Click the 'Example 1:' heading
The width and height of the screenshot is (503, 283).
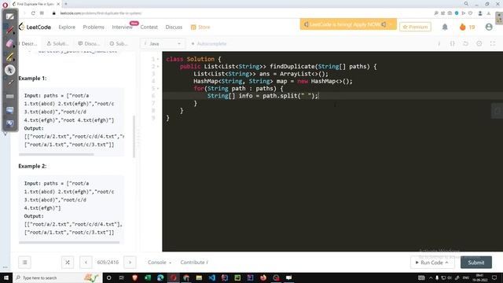click(x=32, y=79)
